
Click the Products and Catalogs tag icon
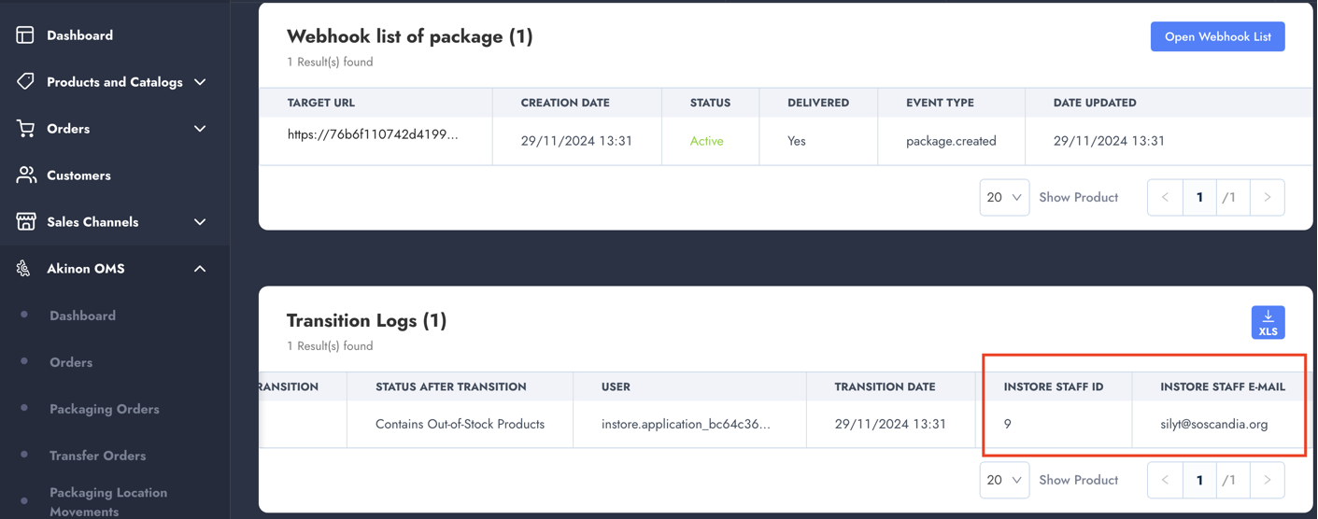(x=25, y=82)
